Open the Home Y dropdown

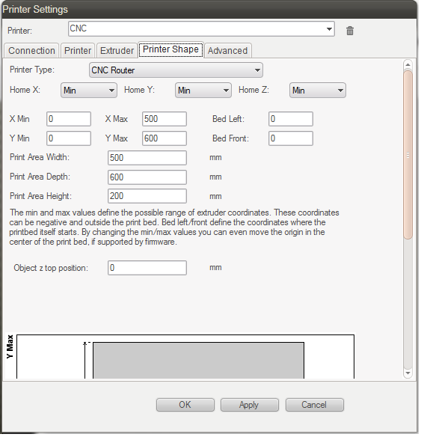[204, 91]
